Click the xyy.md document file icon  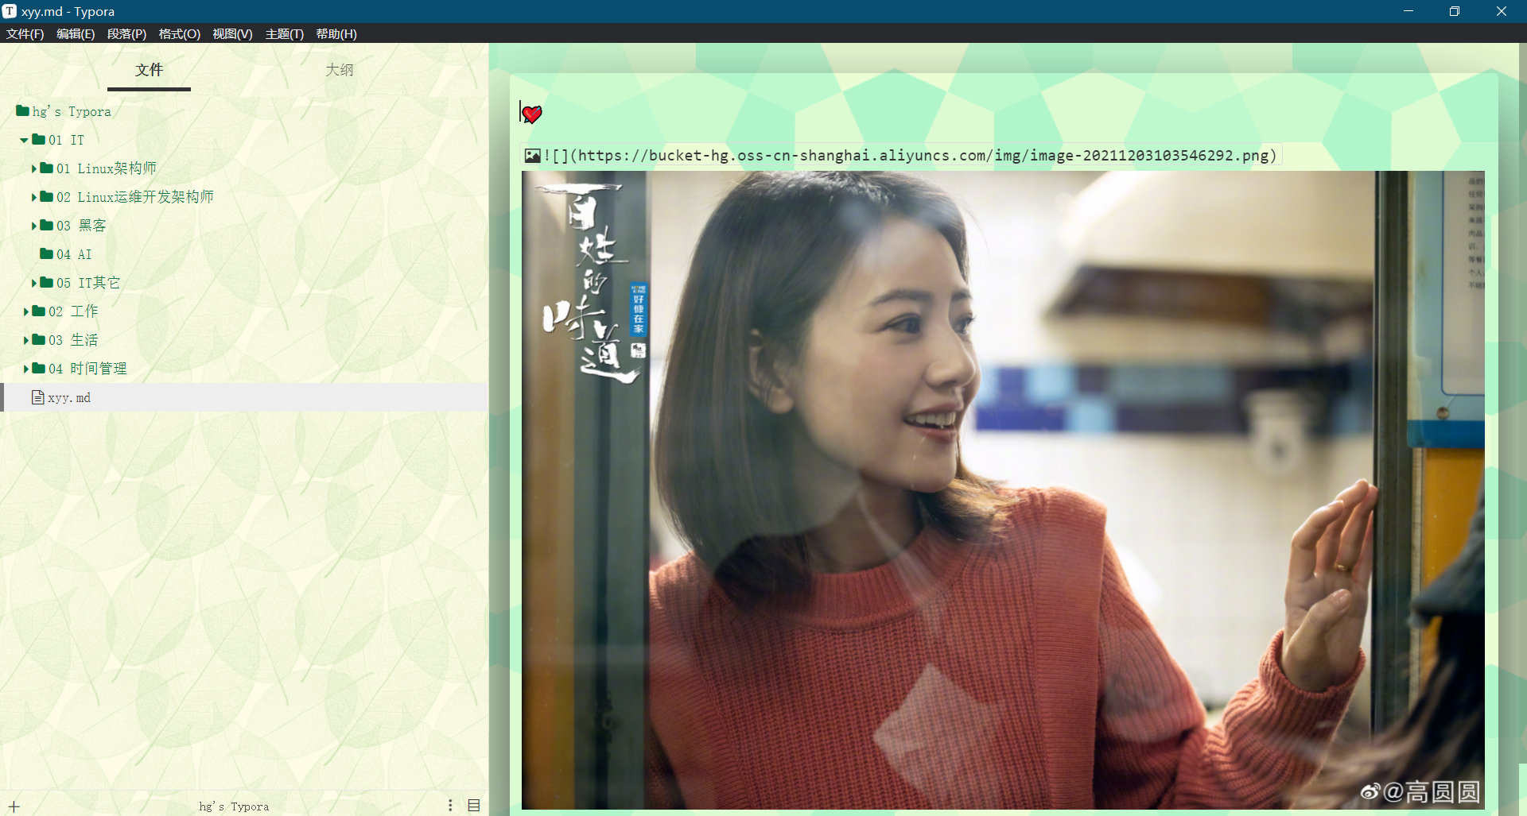point(37,397)
